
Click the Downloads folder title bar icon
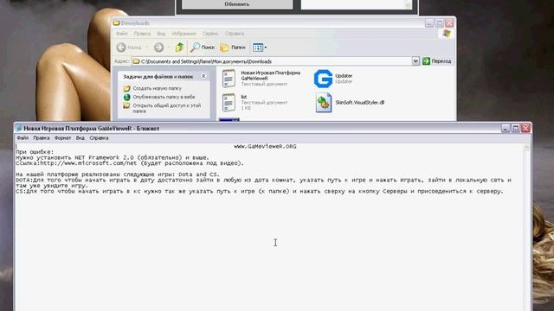116,23
